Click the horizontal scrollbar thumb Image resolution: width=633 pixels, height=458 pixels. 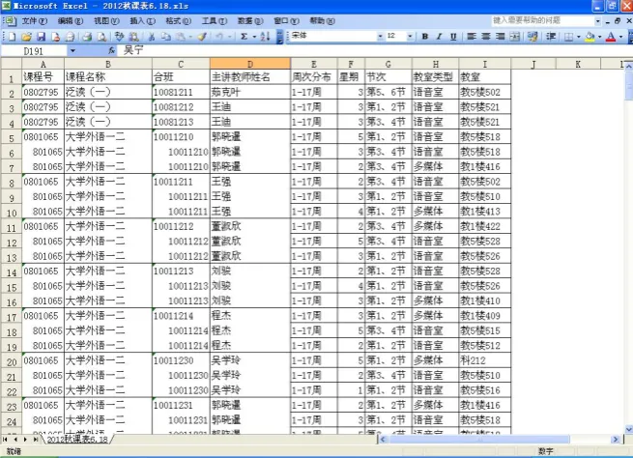[479, 439]
